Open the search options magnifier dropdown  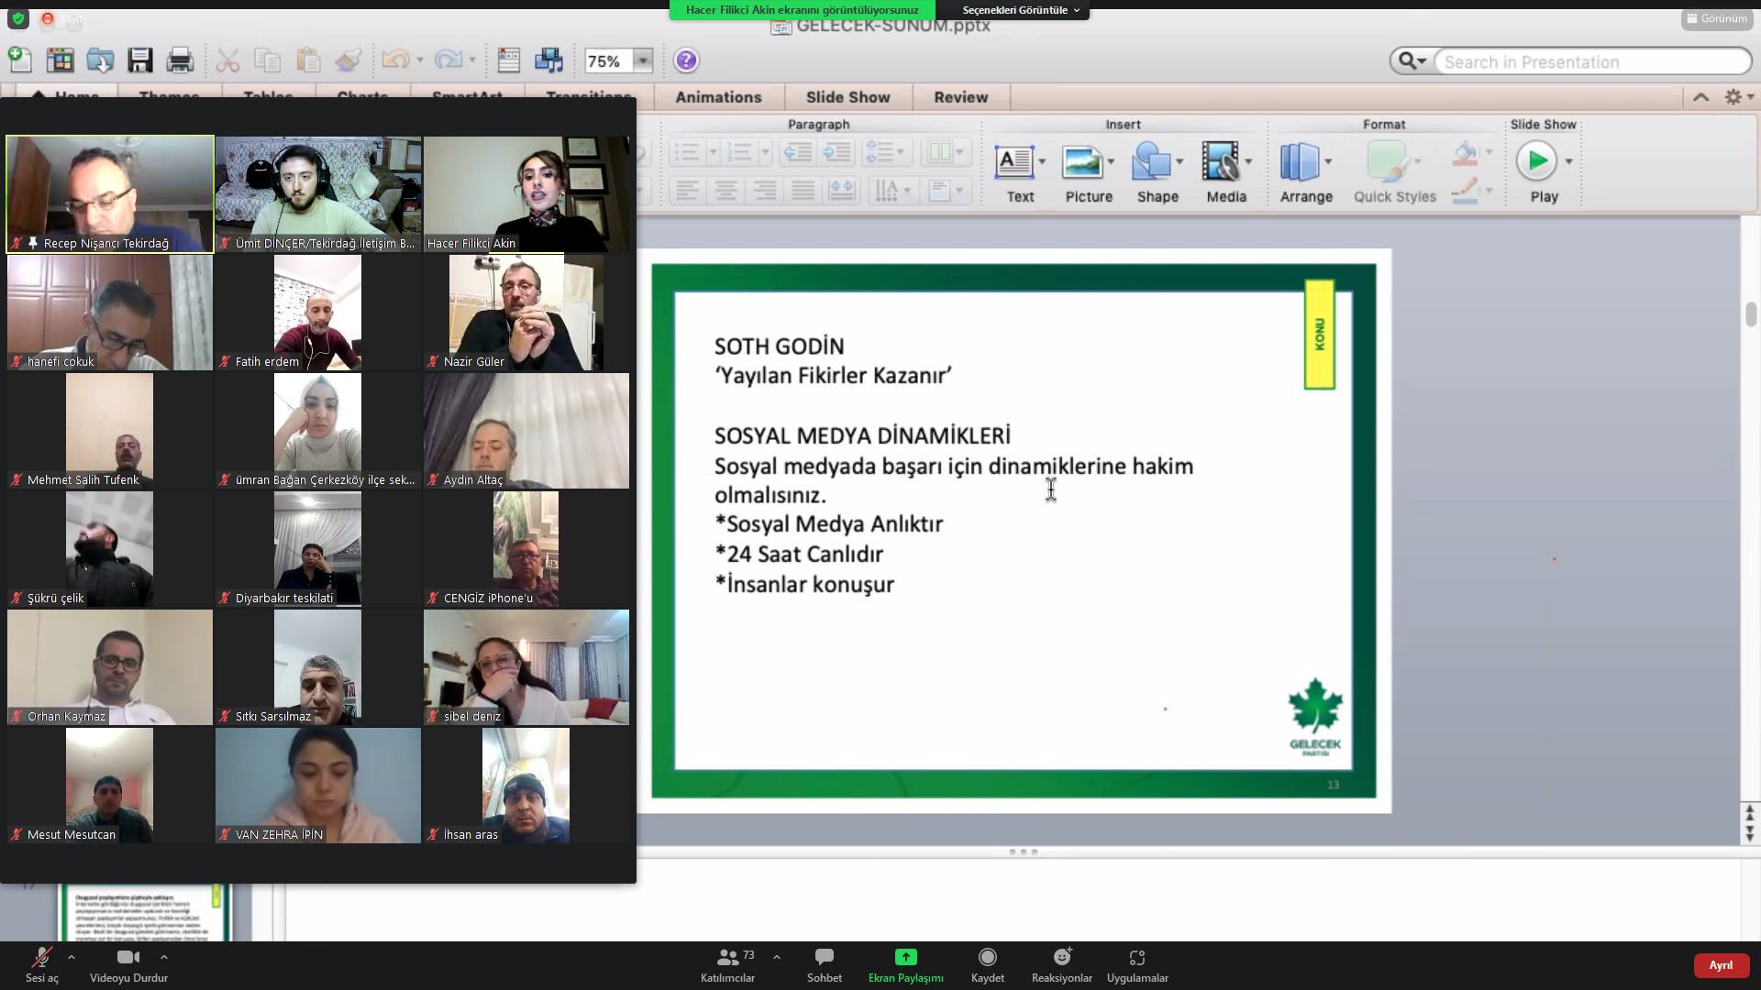[x=1412, y=61]
